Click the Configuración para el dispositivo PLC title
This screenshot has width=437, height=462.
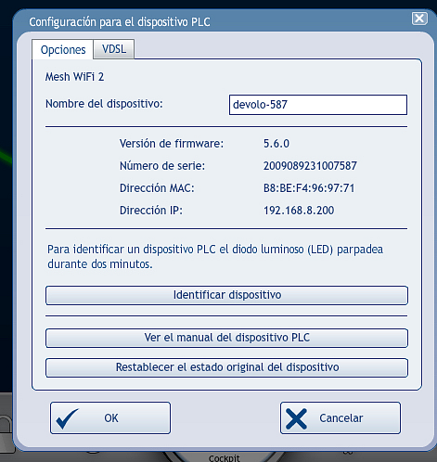coord(120,22)
